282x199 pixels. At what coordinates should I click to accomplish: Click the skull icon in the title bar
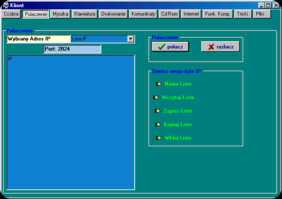coord(6,5)
